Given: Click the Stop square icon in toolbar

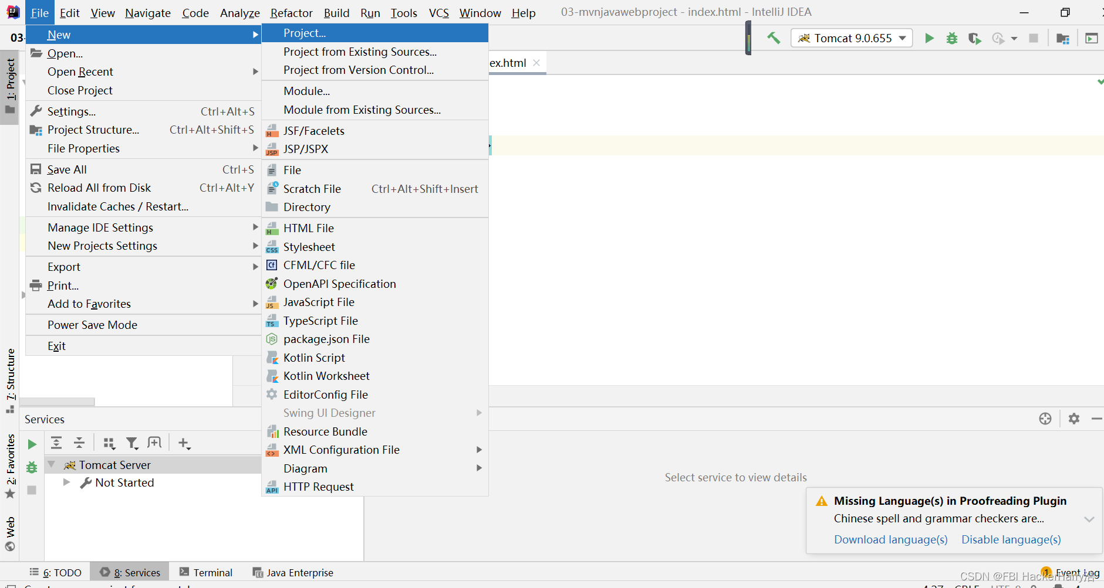Looking at the screenshot, I should coord(1034,38).
